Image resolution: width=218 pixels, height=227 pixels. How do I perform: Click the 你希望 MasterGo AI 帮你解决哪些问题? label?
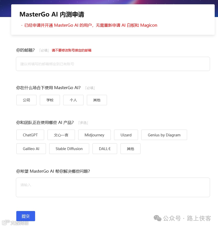tap(53, 171)
